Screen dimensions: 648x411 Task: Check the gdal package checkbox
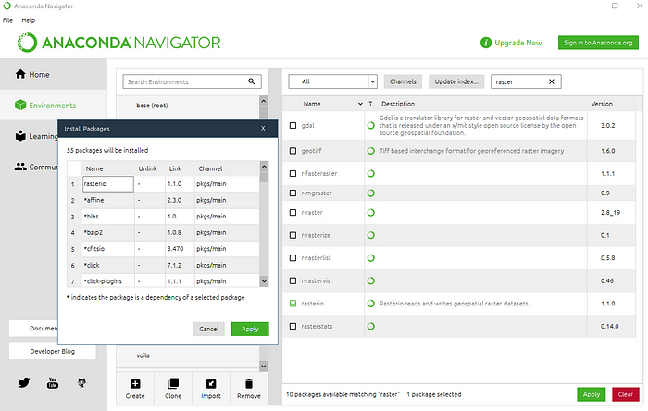click(x=293, y=125)
